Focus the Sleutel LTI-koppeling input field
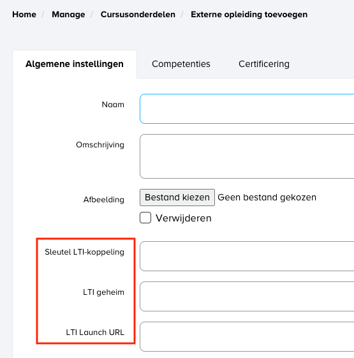The height and width of the screenshot is (358, 354). 247,256
